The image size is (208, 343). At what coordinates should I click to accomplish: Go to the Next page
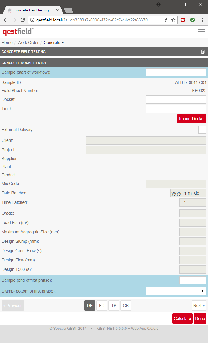tap(199, 306)
